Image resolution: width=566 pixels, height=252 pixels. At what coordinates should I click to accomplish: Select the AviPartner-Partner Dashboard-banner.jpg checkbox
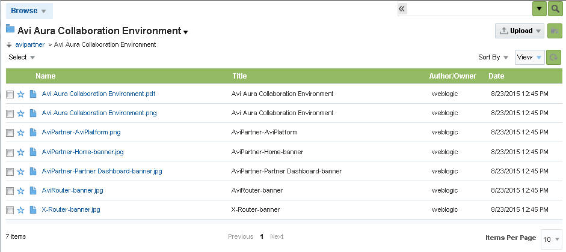pos(10,172)
